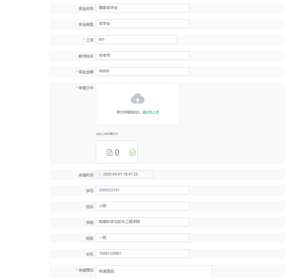285x278 pixels.
Task: Click the 教师姓名 field label
Action: tap(86, 56)
